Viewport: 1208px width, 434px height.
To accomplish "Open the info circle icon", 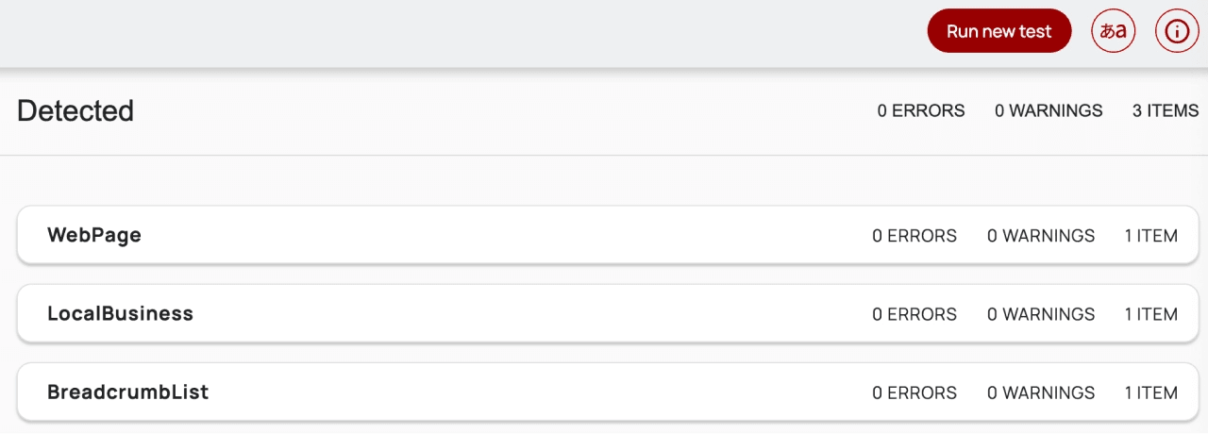I will coord(1177,31).
